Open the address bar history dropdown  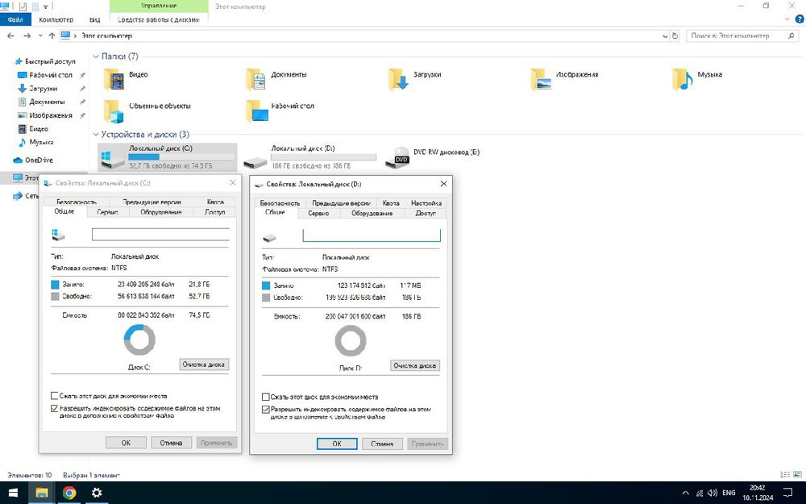tap(665, 36)
